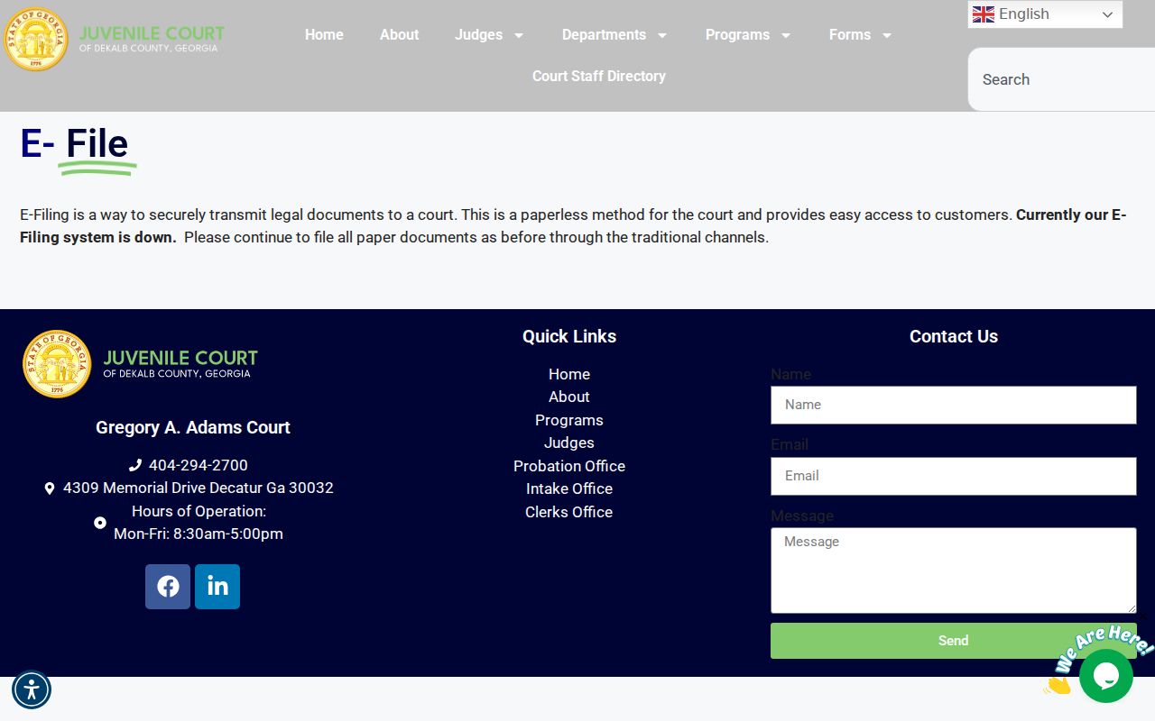
Task: Expand the Judges dropdown menu
Action: pos(519,35)
